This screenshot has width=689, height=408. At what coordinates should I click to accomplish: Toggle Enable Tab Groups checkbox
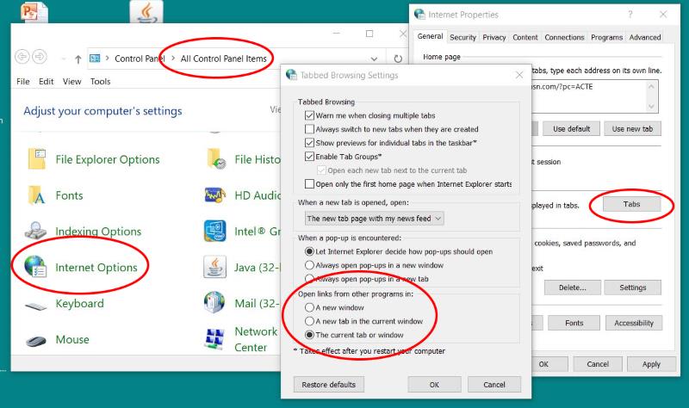(x=309, y=157)
